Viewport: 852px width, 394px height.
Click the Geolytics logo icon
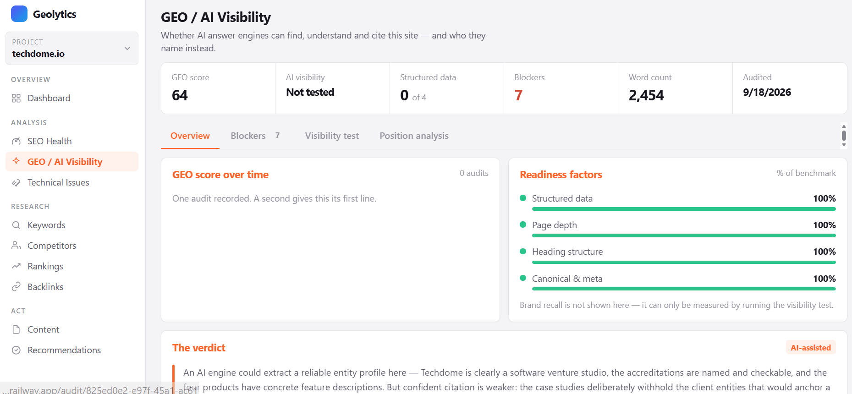19,14
